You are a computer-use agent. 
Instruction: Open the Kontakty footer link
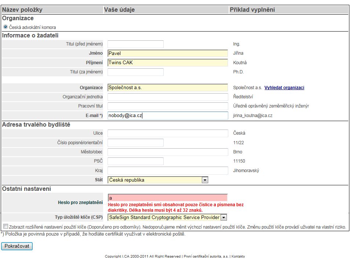click(x=238, y=256)
